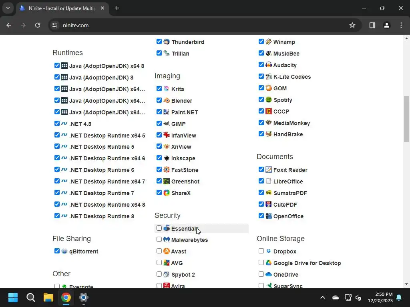Click the ninite.com address bar
The height and width of the screenshot is (307, 410).
(205, 25)
